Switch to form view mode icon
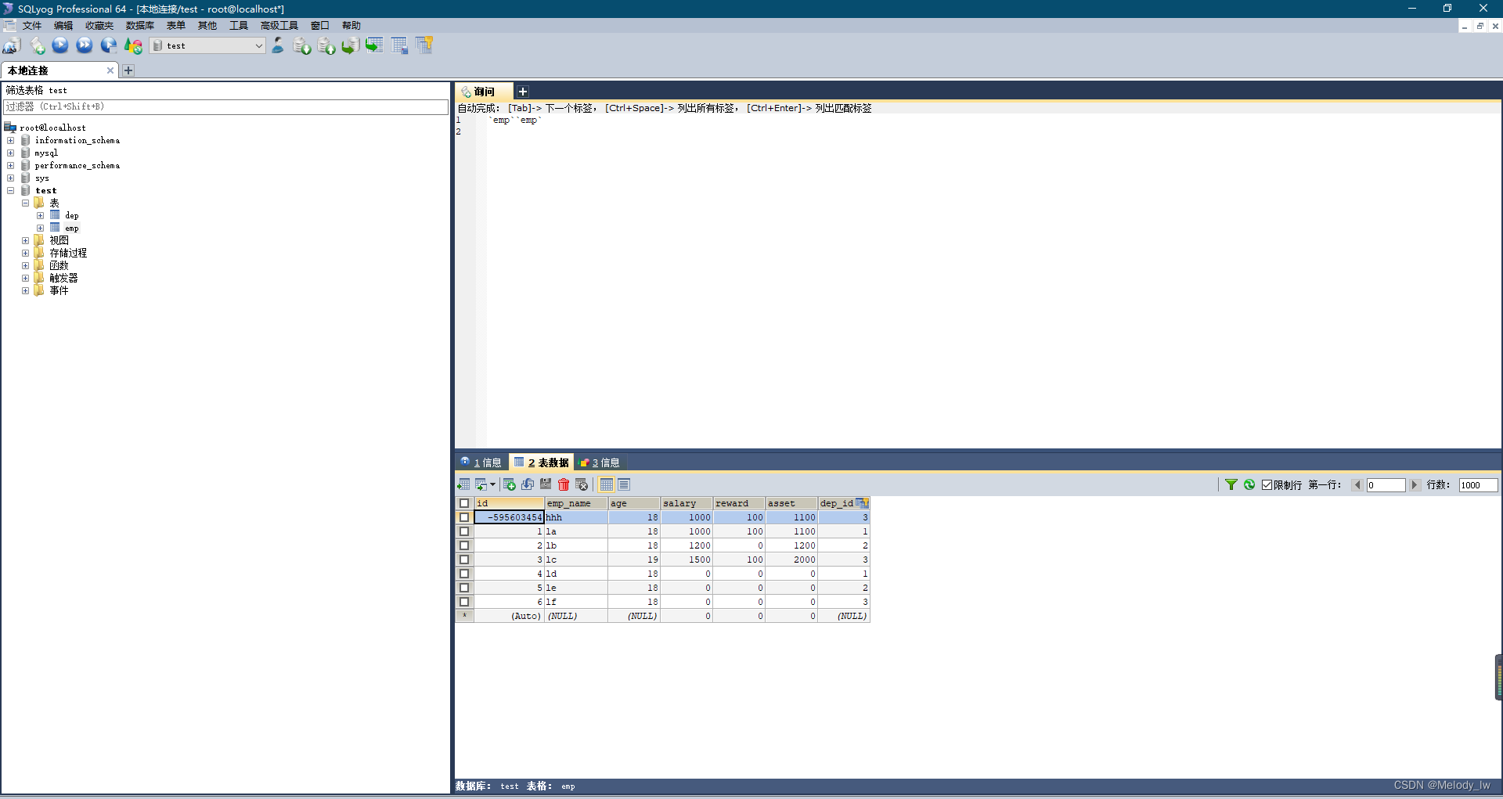The image size is (1503, 799). (624, 484)
